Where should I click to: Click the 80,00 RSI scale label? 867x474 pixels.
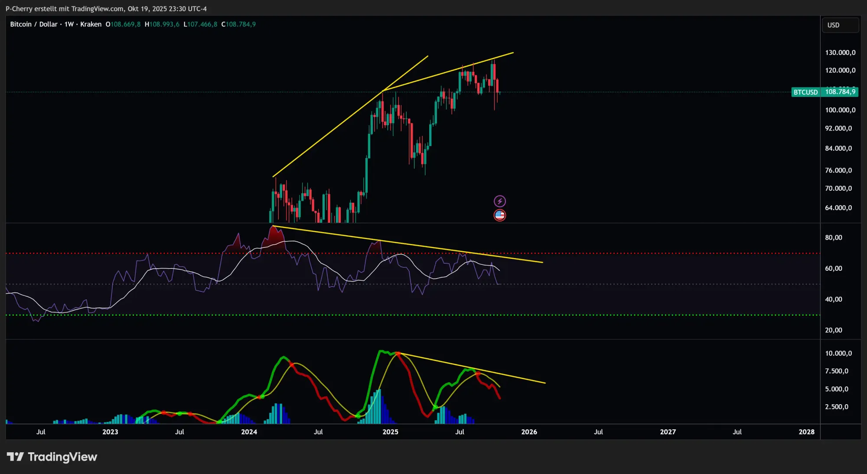coord(833,237)
